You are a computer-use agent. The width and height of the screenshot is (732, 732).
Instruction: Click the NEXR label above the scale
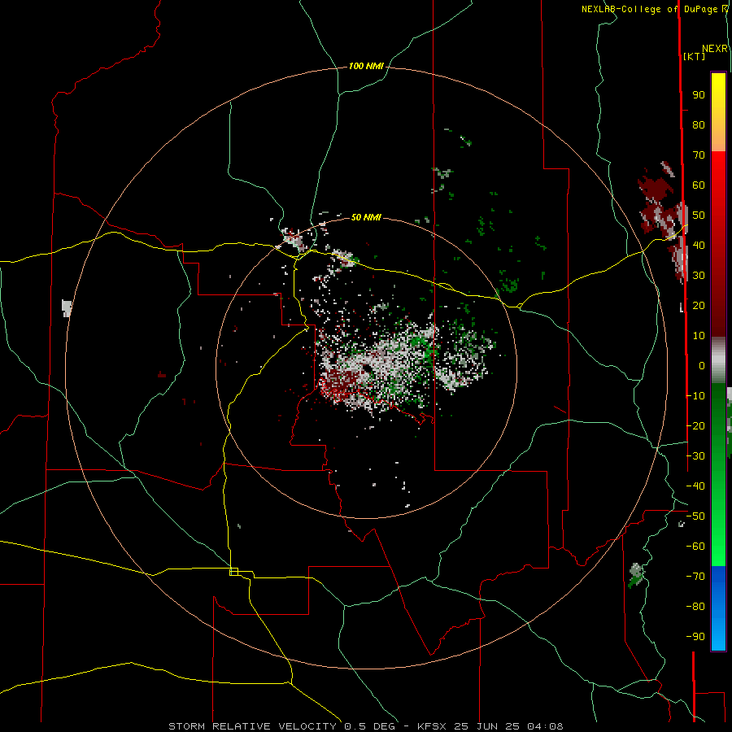[715, 49]
